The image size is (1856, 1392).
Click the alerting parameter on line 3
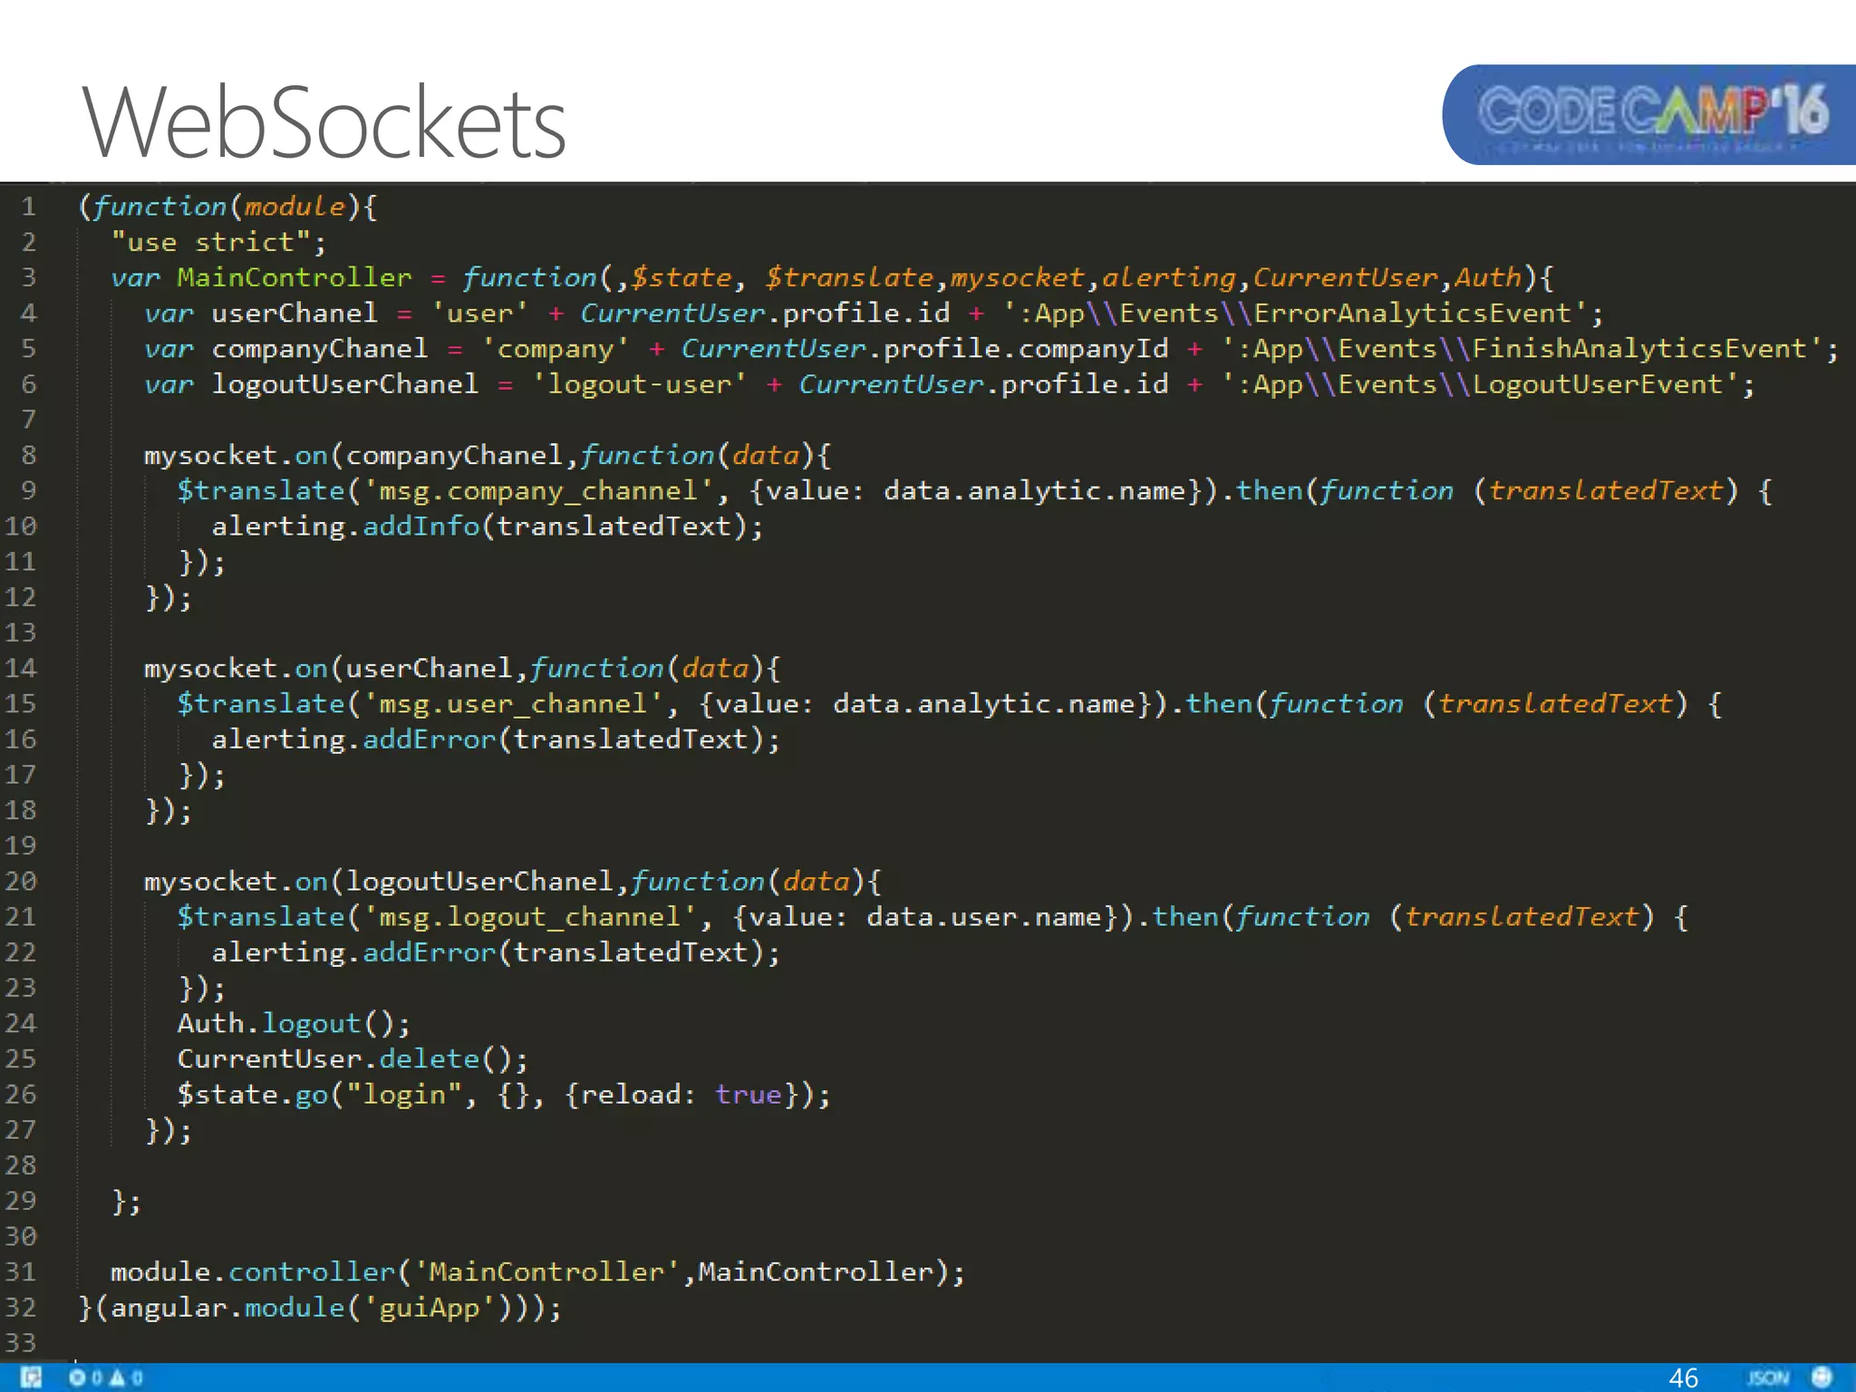(1169, 277)
